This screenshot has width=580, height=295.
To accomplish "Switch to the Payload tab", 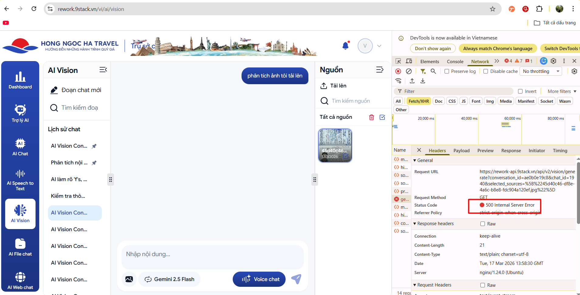I will (x=461, y=151).
